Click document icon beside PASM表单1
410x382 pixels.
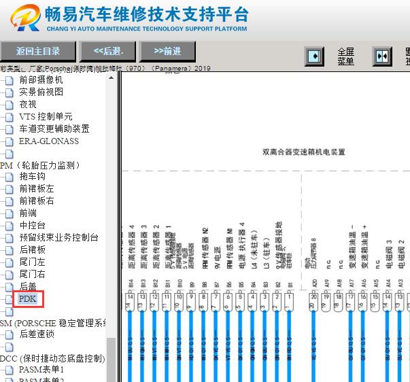point(10,370)
